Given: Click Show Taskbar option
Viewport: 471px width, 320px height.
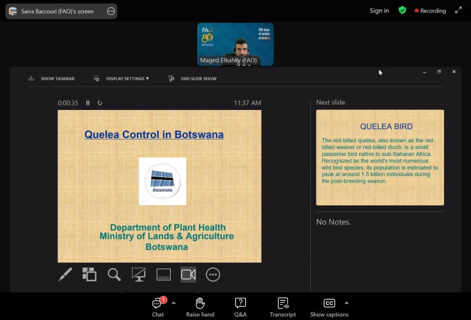Looking at the screenshot, I should 52,78.
